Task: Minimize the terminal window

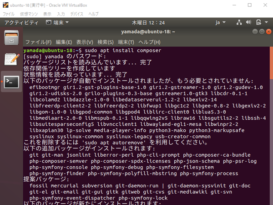Action: [x=255, y=32]
